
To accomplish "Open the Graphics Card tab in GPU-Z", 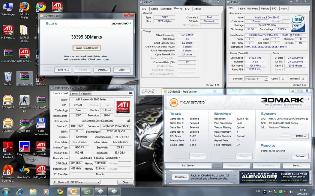I will point(60,93).
